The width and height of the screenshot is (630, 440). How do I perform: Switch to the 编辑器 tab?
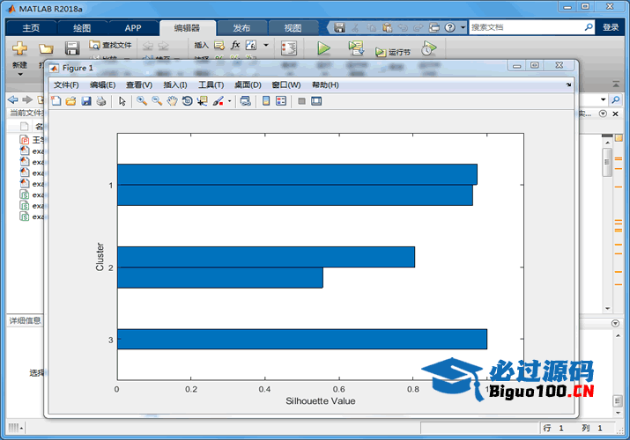(187, 27)
